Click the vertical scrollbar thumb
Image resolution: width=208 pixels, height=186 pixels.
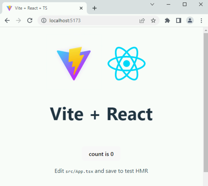coord(206,102)
